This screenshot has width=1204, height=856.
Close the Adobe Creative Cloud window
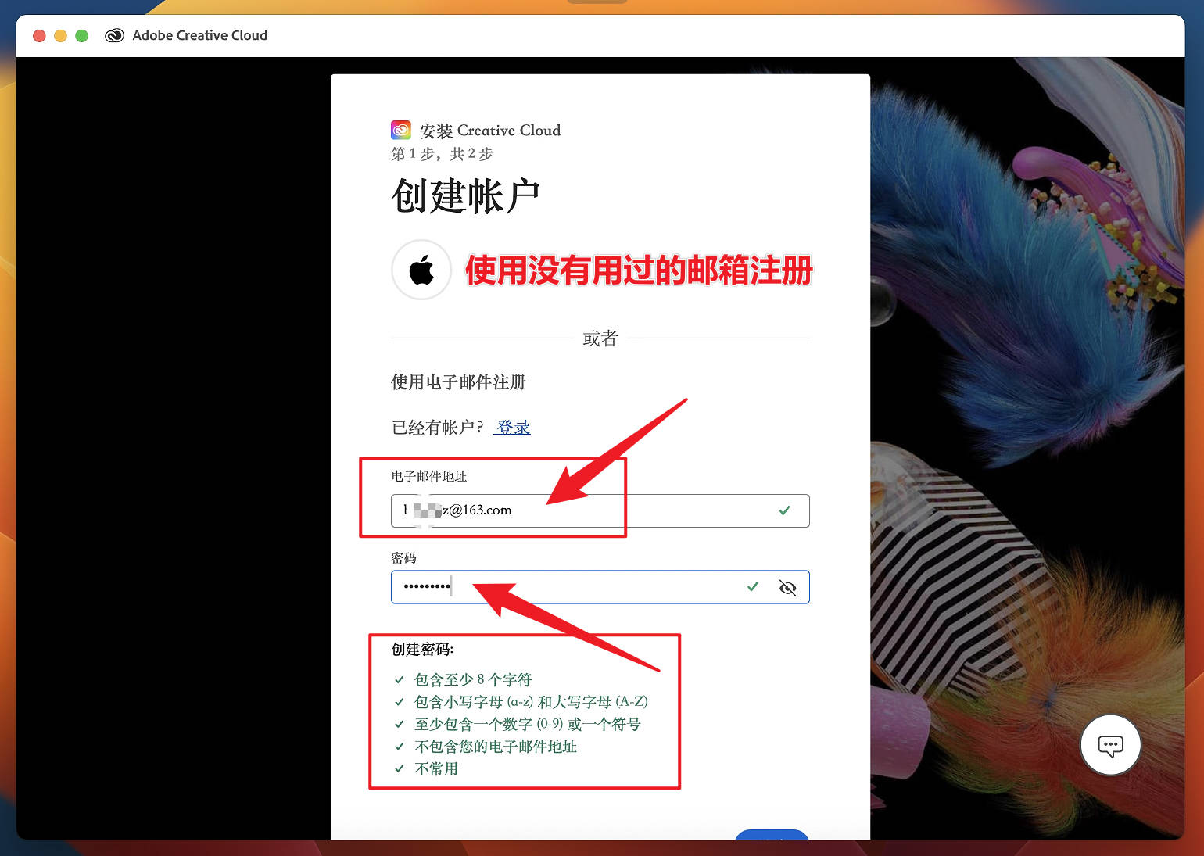[39, 36]
